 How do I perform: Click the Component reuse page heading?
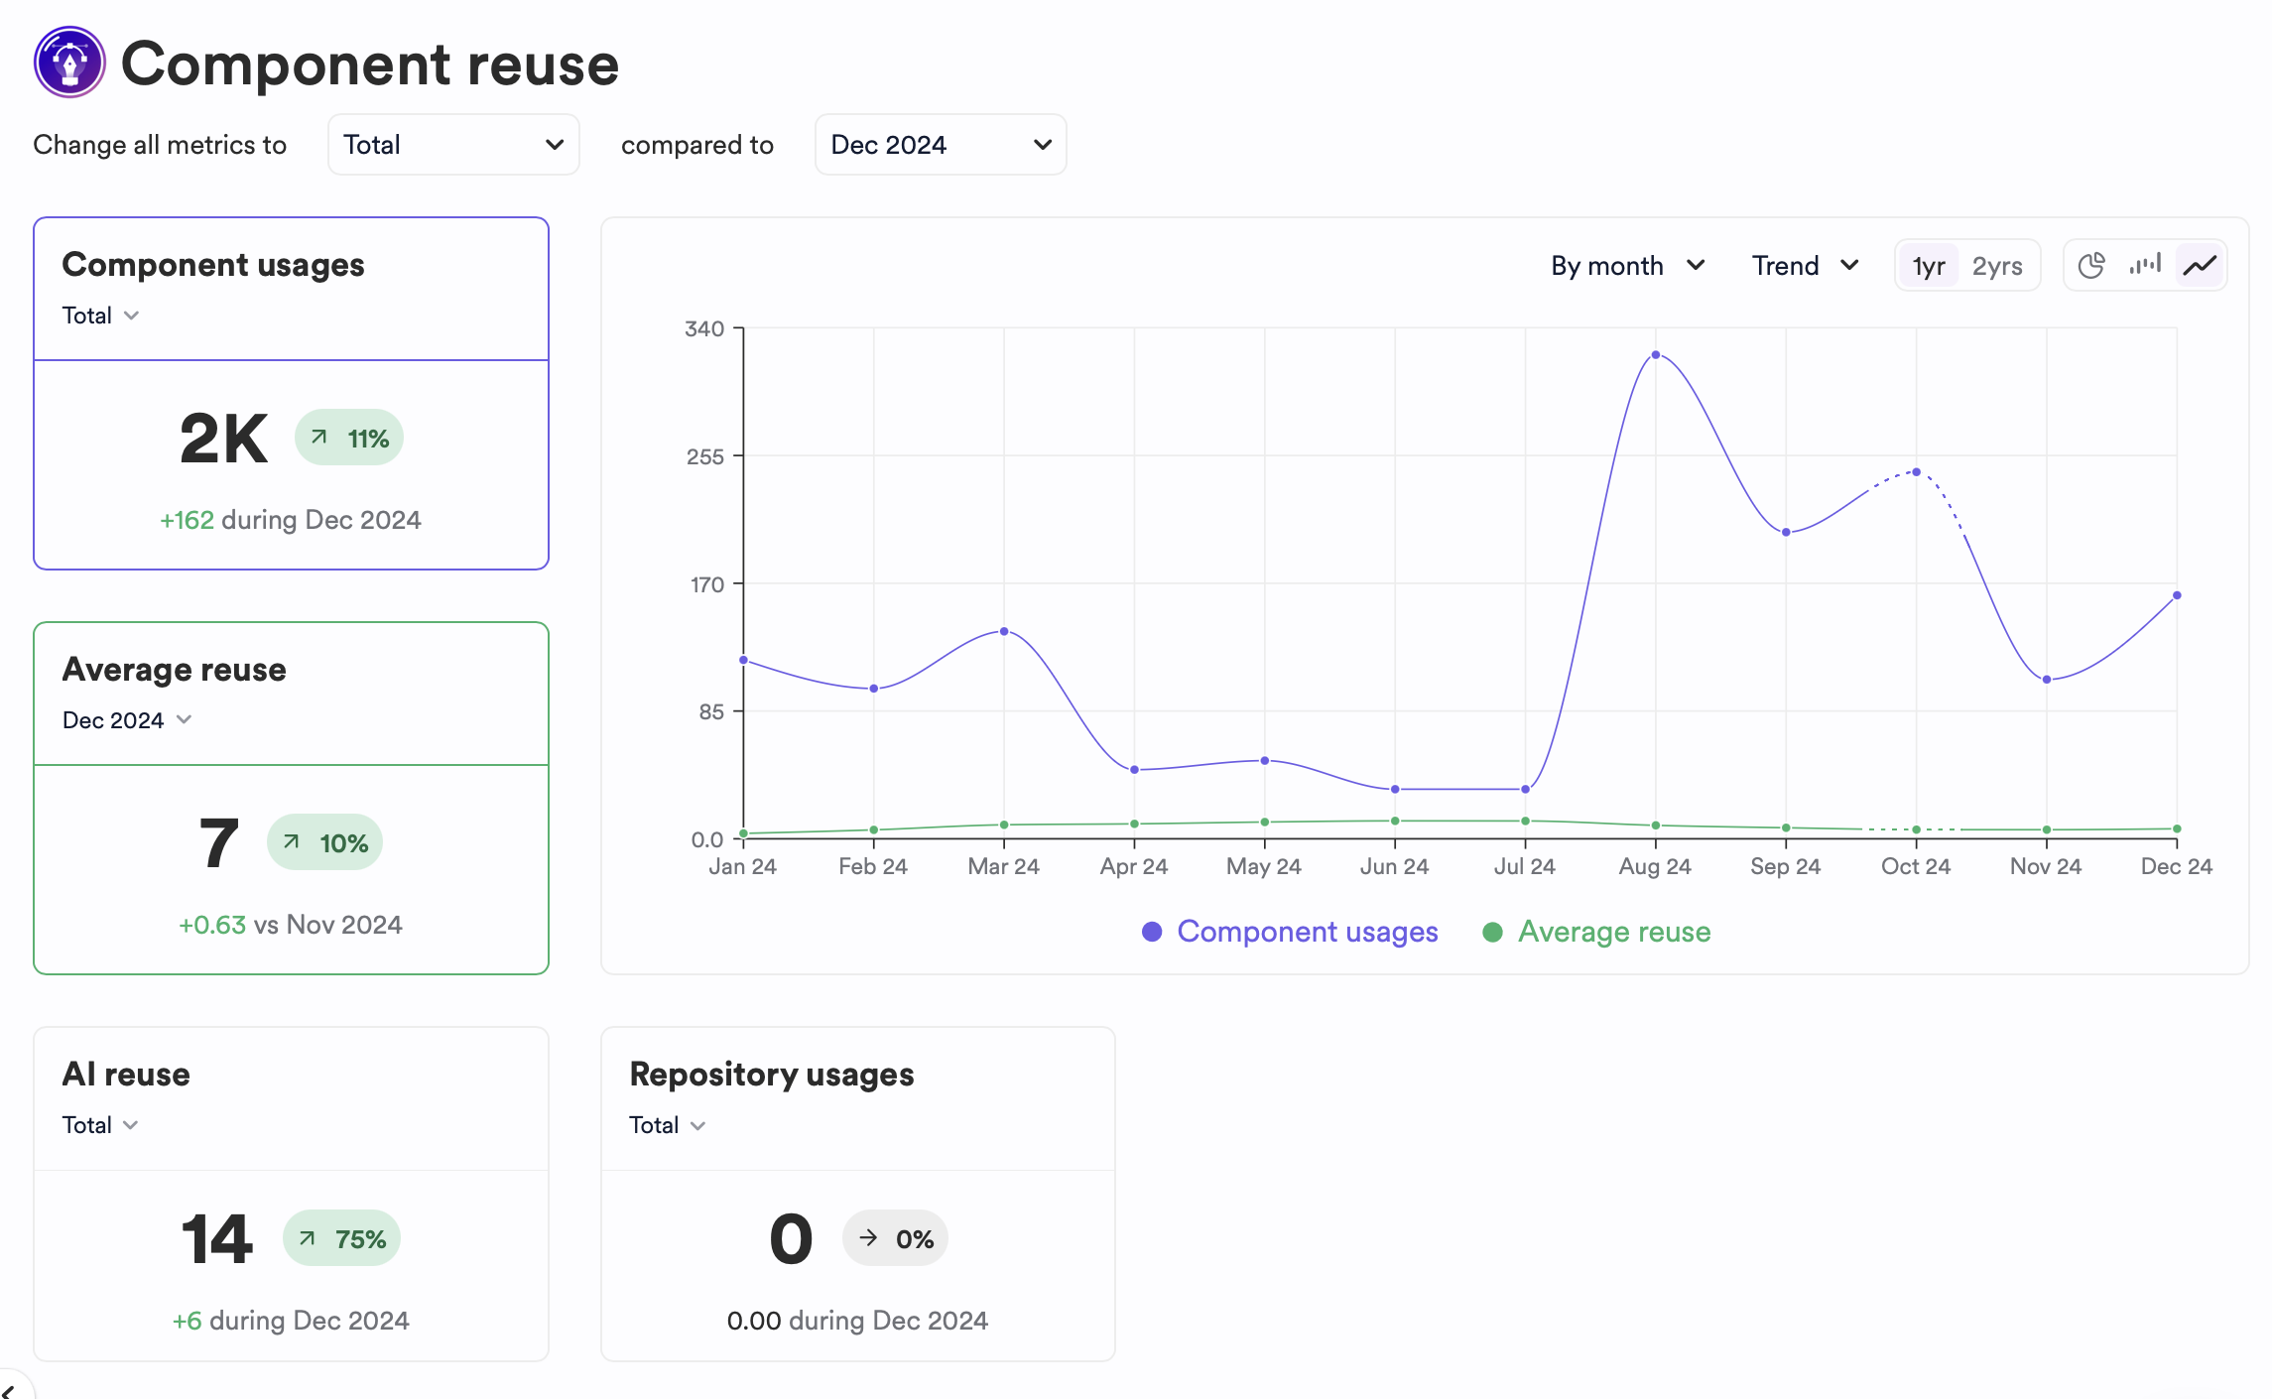(370, 64)
